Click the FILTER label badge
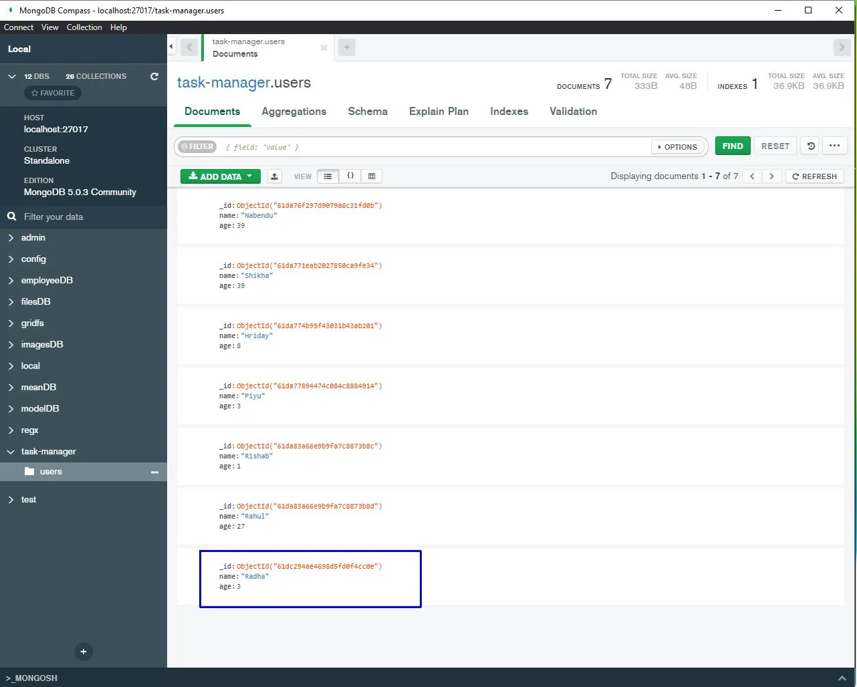The height and width of the screenshot is (687, 857). click(197, 146)
